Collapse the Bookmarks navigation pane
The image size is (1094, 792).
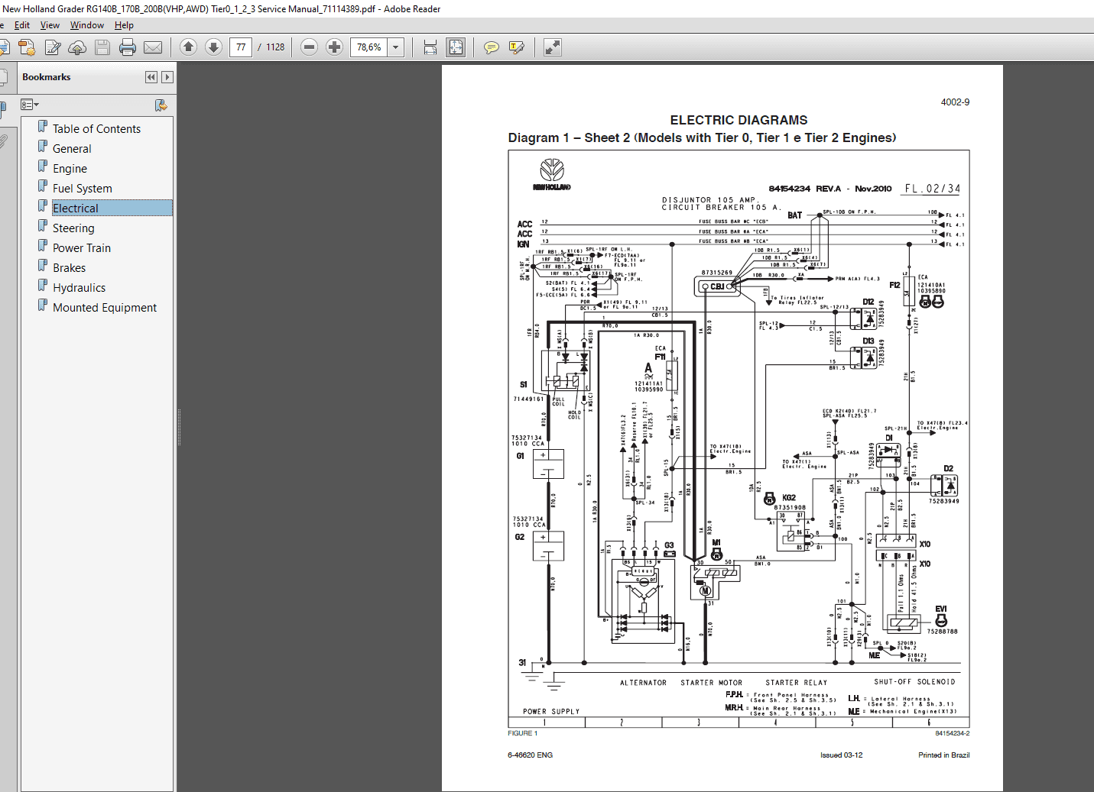[x=151, y=77]
